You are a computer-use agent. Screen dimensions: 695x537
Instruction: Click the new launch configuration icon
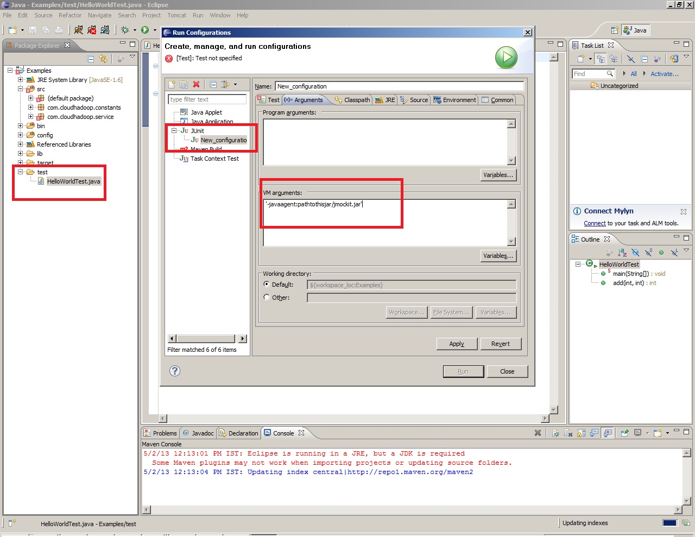[x=172, y=85]
